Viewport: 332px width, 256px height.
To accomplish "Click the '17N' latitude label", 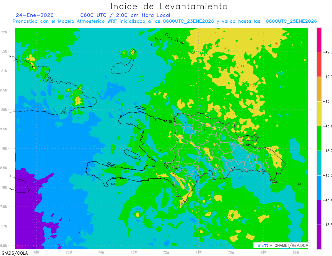I will (x=4, y=226).
